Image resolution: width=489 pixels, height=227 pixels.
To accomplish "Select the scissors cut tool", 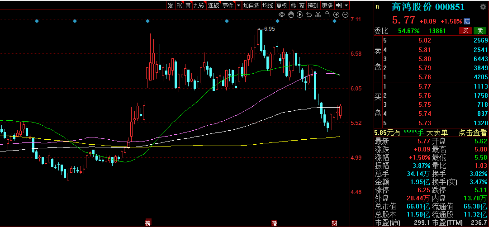I will (x=318, y=14).
